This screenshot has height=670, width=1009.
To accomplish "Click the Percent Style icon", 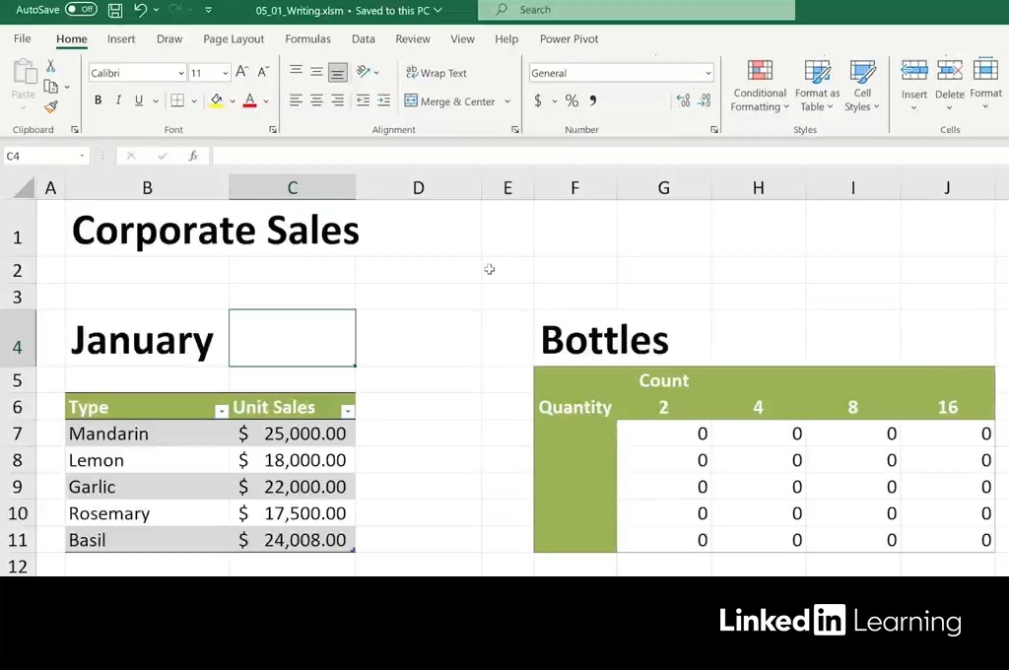I will (x=572, y=100).
